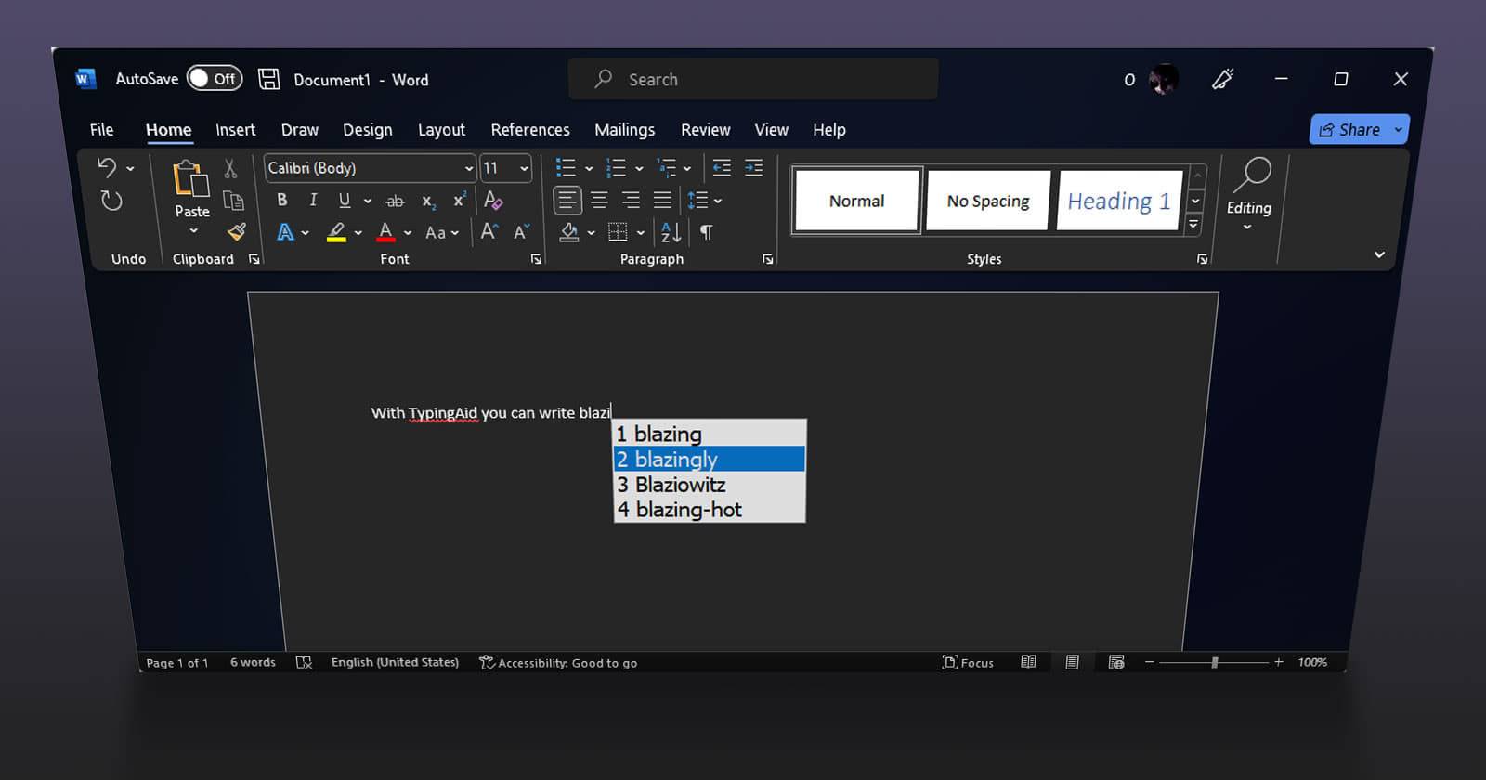Apply the Heading 1 style
1486x780 pixels.
pyautogui.click(x=1119, y=201)
